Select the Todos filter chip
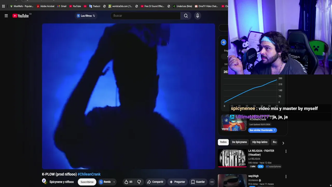Image resolution: width=332 pixels, height=187 pixels. point(223,142)
